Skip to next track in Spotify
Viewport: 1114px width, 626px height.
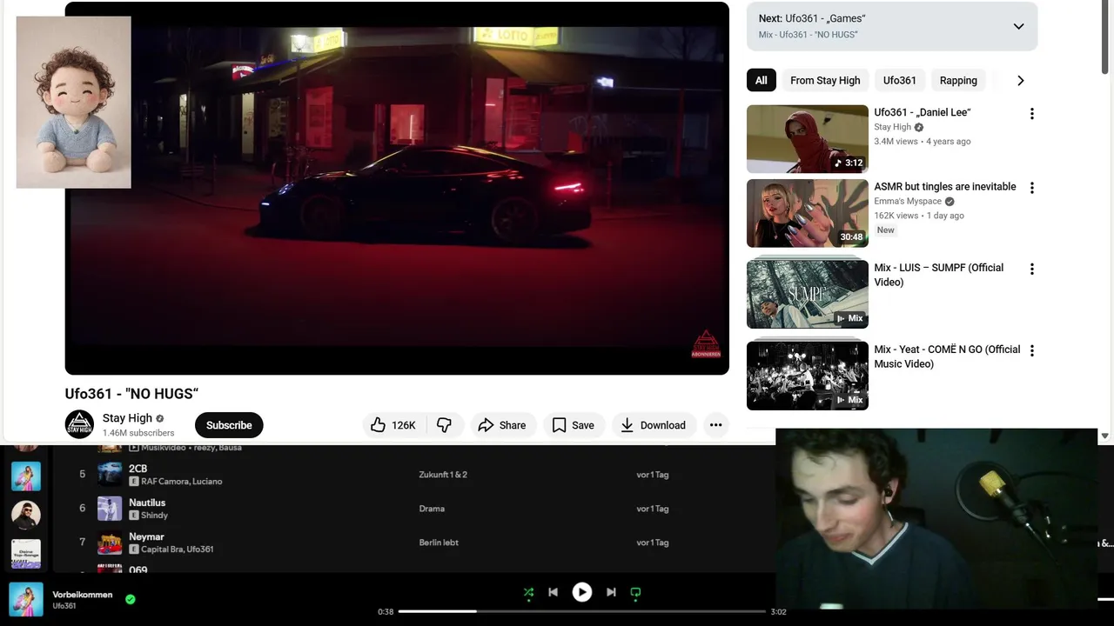point(611,592)
